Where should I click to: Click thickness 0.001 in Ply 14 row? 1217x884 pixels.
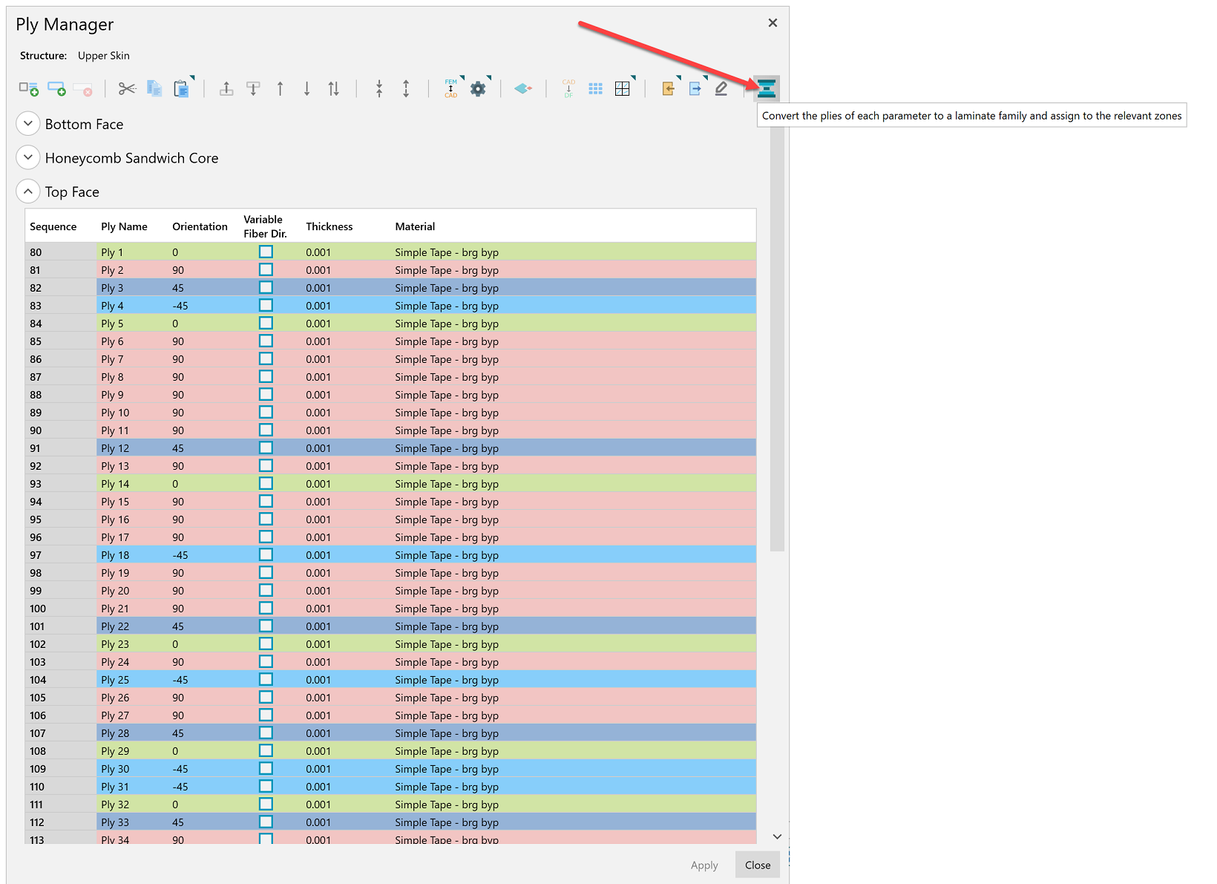318,484
